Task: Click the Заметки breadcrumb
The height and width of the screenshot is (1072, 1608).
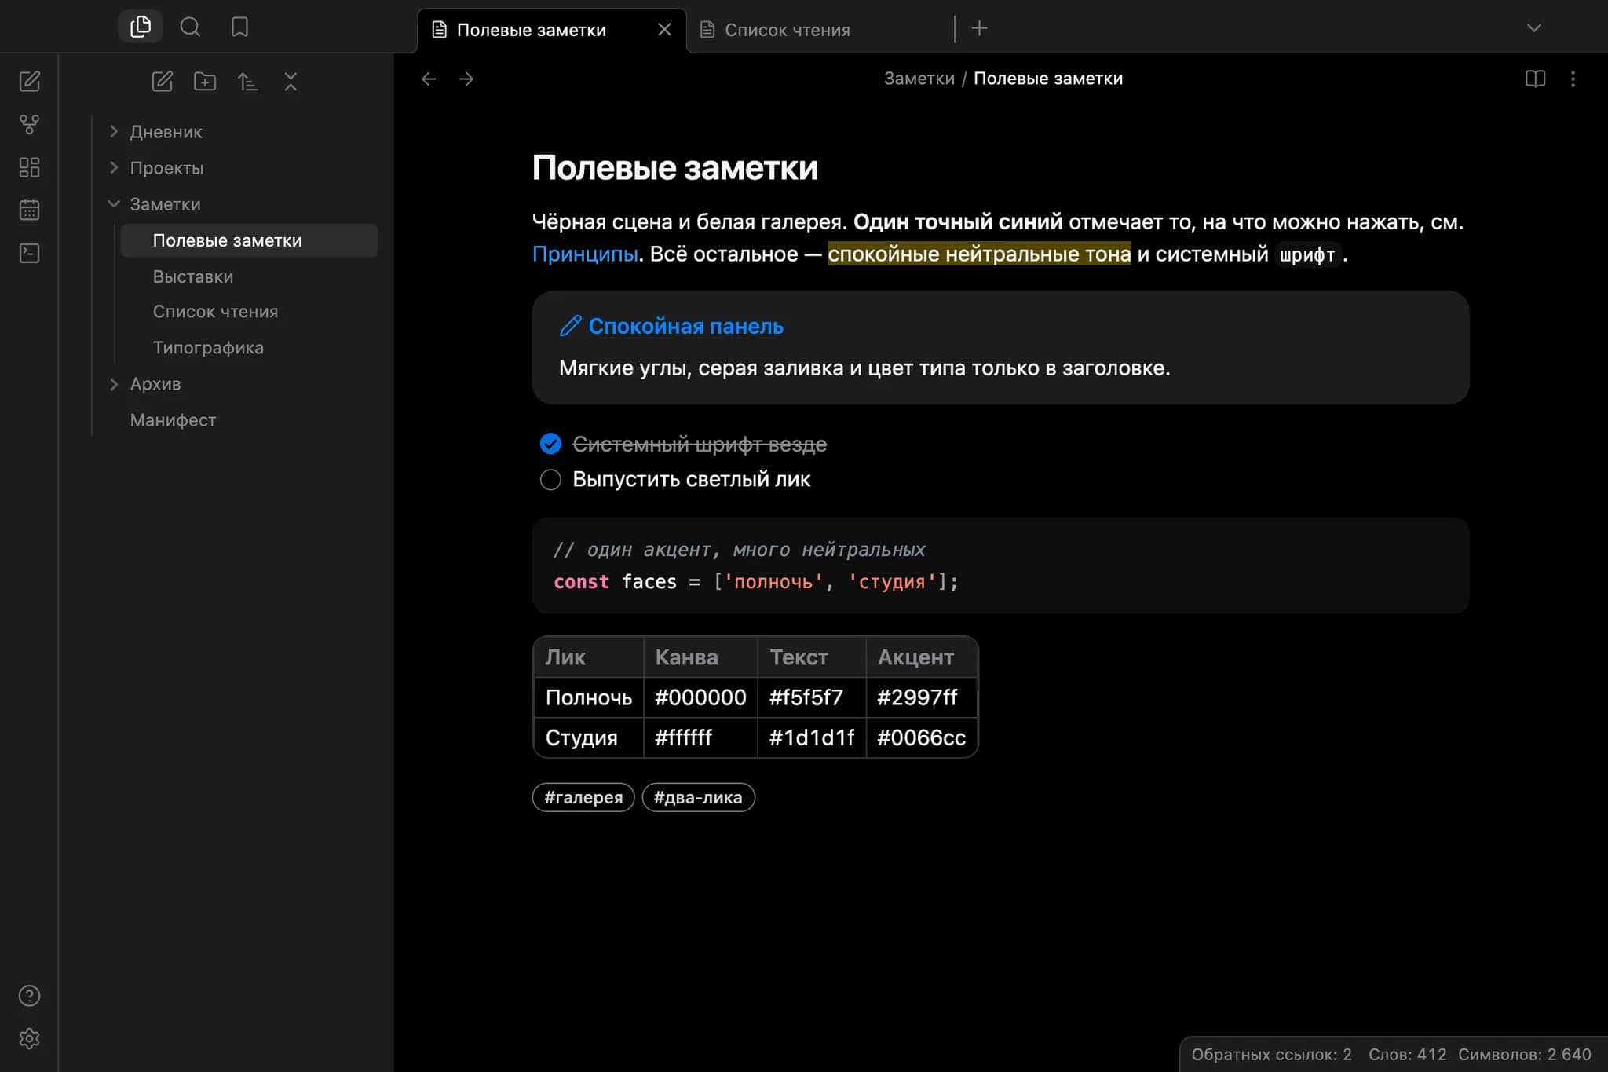Action: [x=919, y=79]
